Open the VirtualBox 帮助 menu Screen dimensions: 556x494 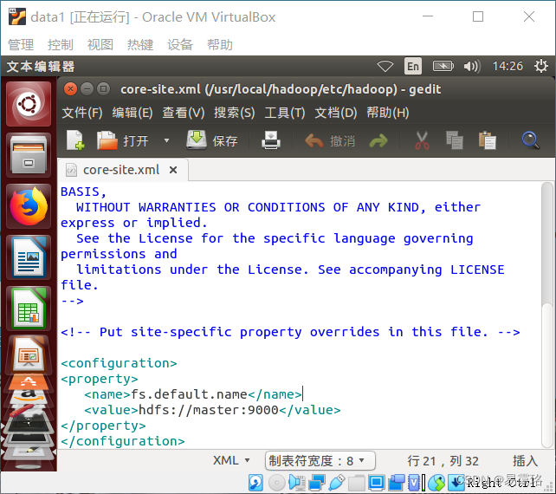(220, 45)
